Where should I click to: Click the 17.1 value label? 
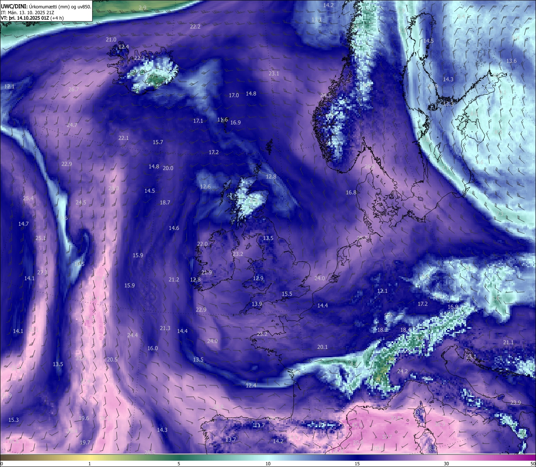tap(198, 121)
